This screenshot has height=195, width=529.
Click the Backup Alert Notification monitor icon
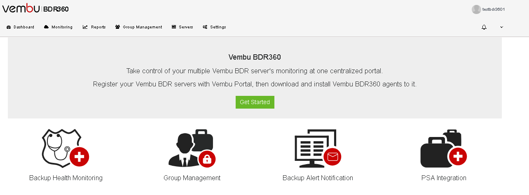pyautogui.click(x=318, y=148)
